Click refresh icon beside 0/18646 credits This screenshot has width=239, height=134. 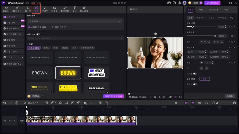pos(43,96)
